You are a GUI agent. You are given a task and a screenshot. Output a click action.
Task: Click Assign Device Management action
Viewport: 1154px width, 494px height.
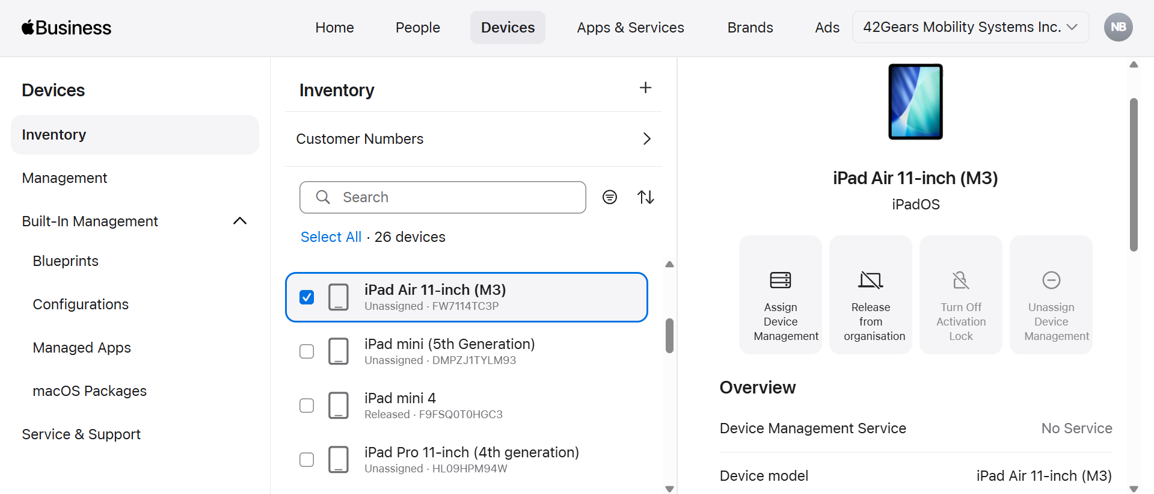(780, 295)
